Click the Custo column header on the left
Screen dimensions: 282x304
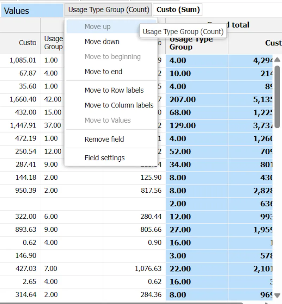coord(20,43)
